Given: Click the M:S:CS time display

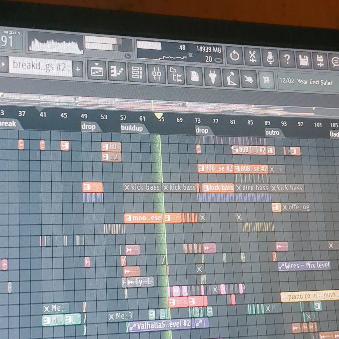Looking at the screenshot, I should coord(11,39).
